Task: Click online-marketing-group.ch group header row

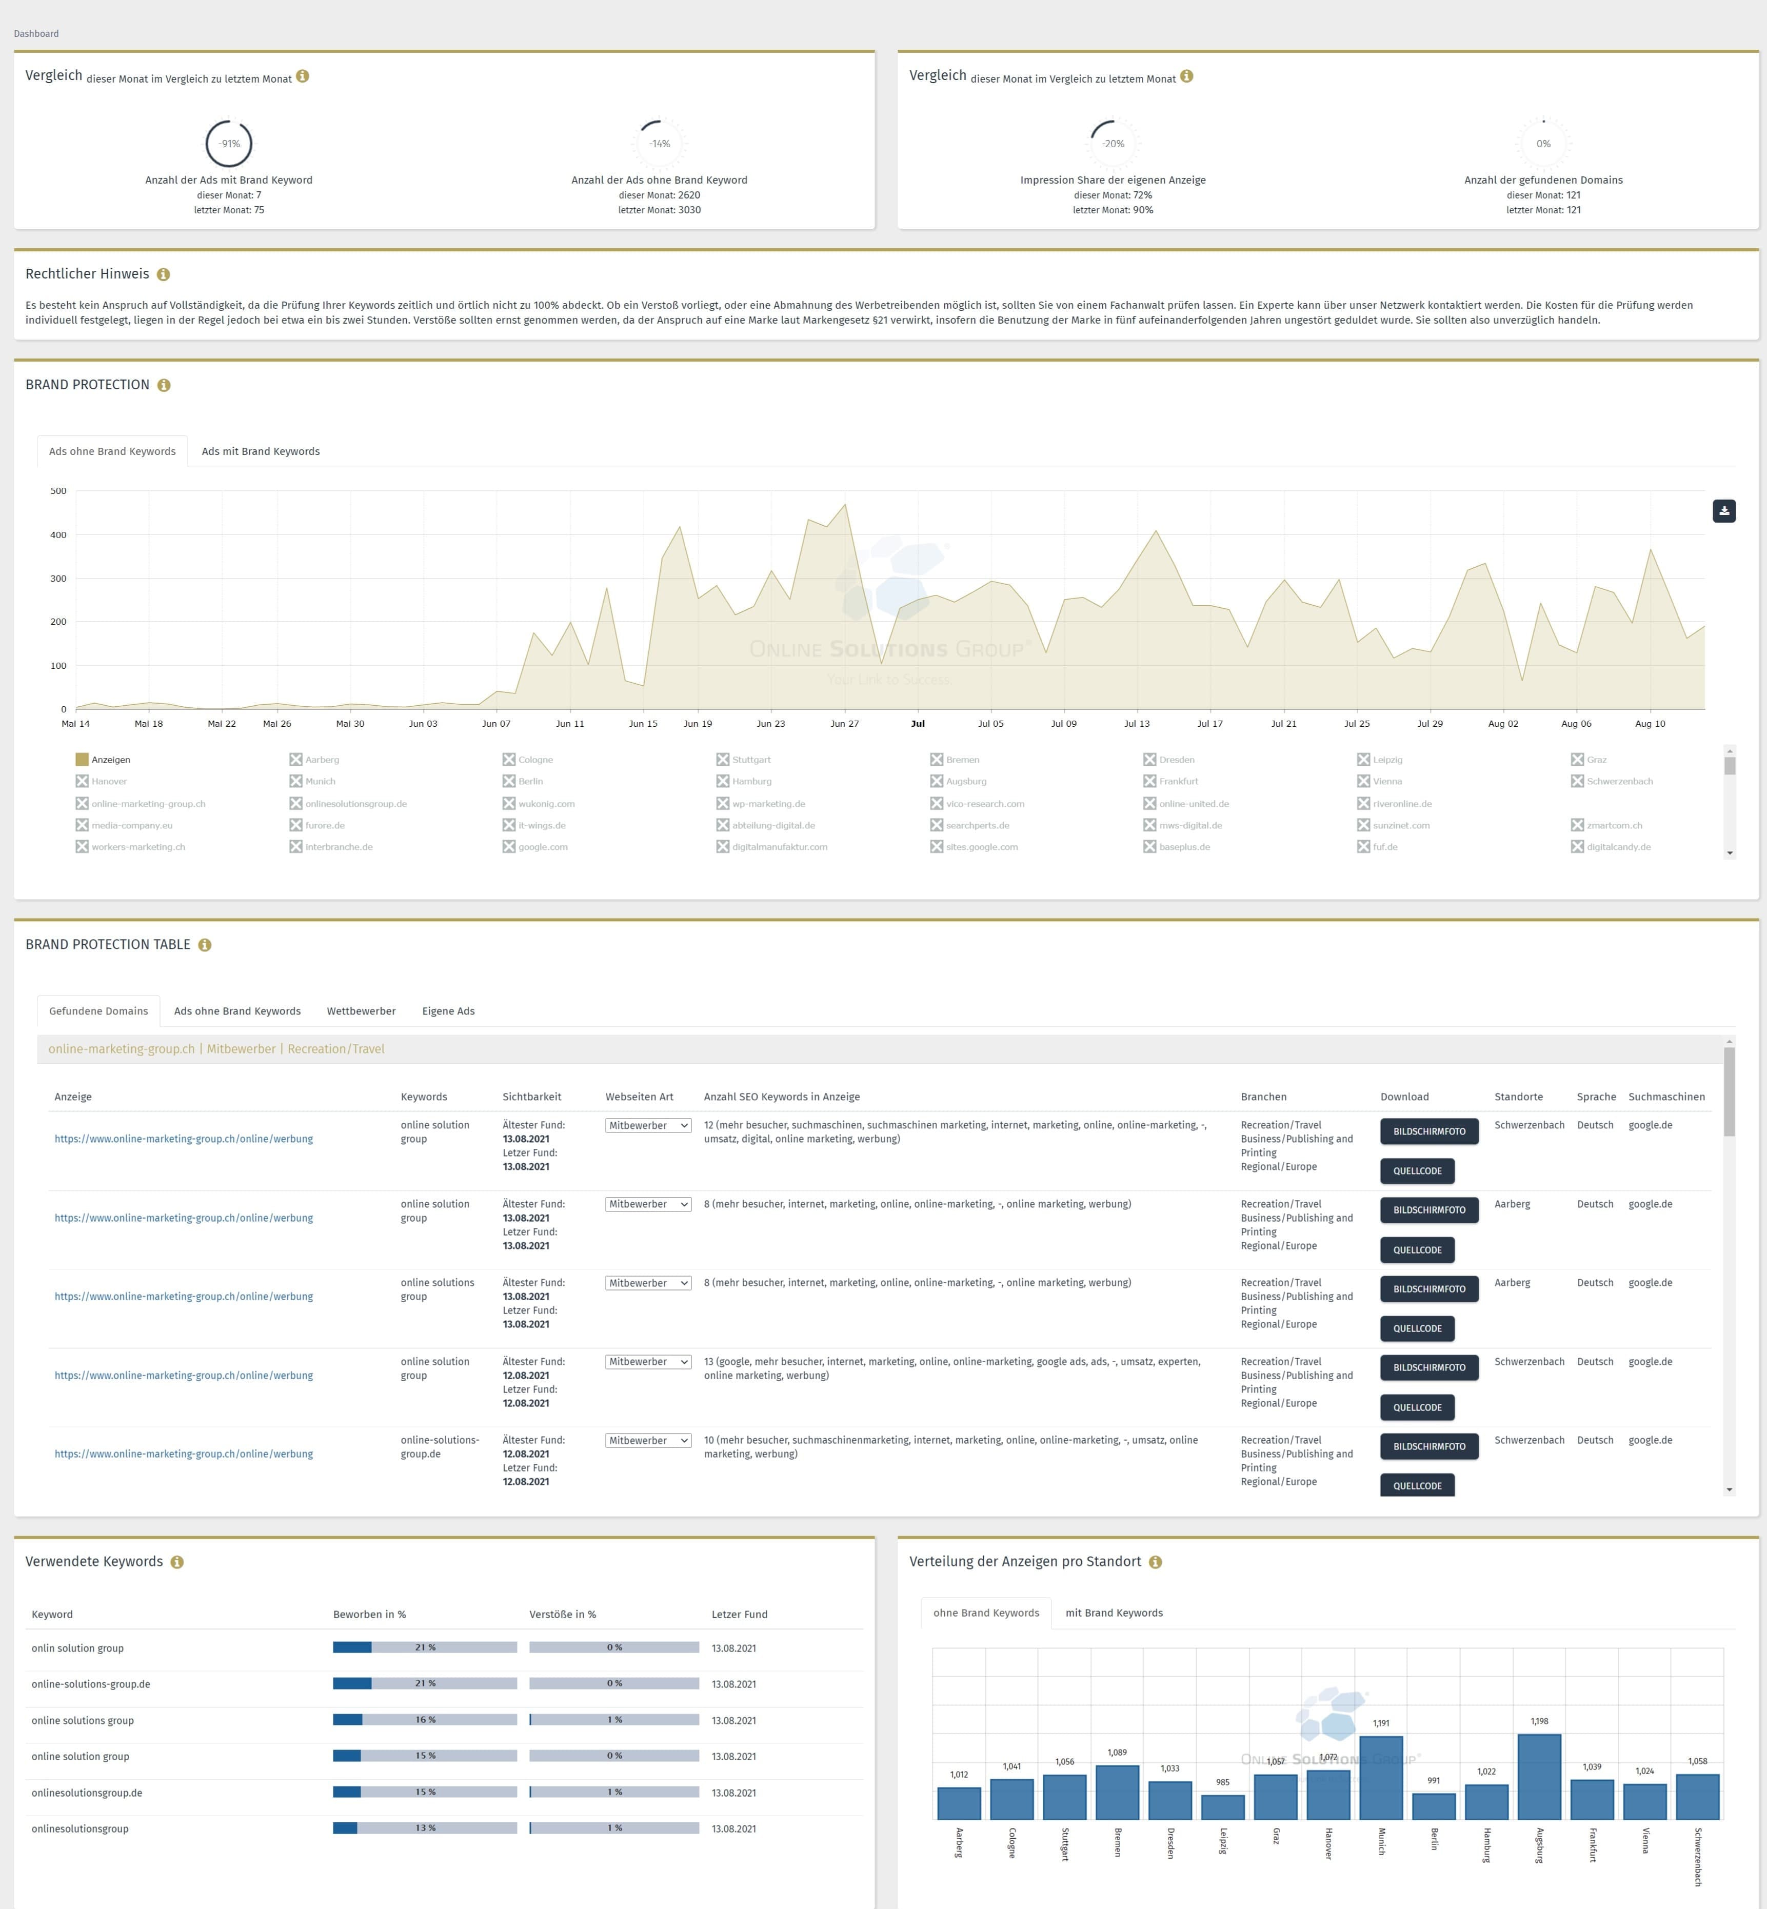Action: coord(880,1049)
